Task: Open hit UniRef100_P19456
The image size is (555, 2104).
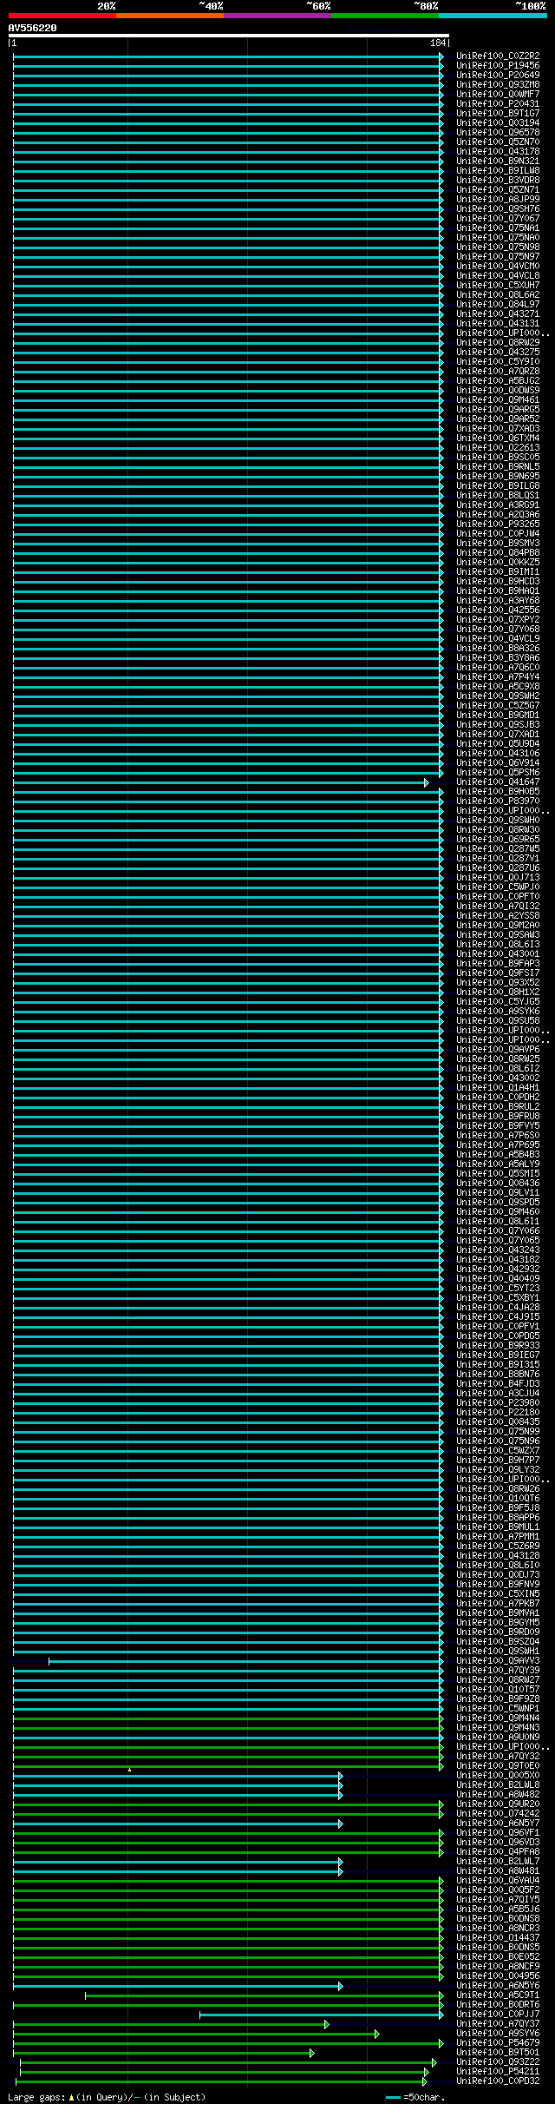Action: (498, 66)
